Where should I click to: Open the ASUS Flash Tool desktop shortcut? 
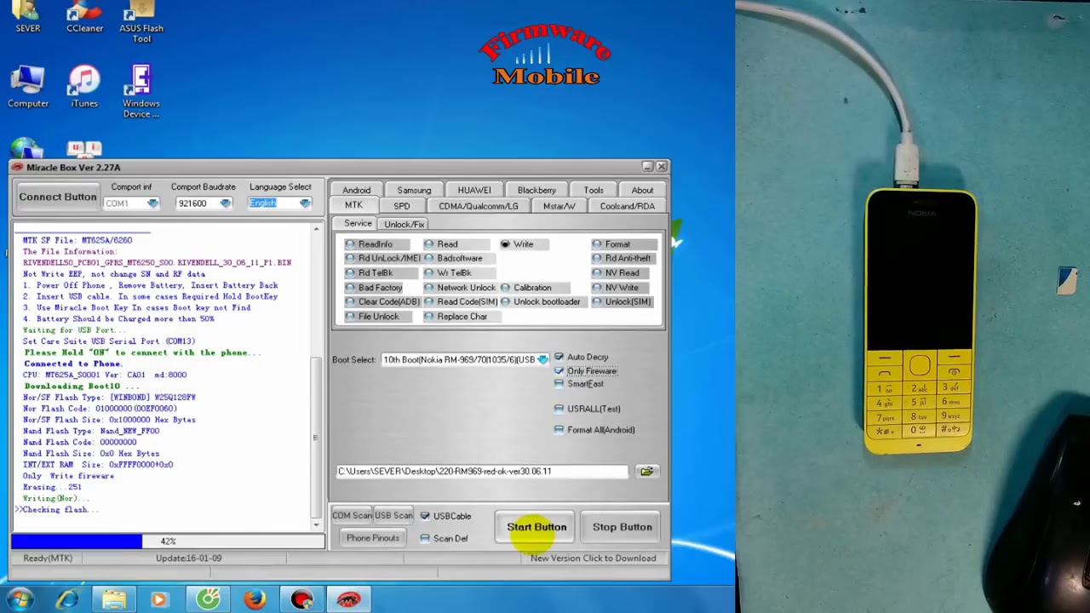click(x=141, y=22)
